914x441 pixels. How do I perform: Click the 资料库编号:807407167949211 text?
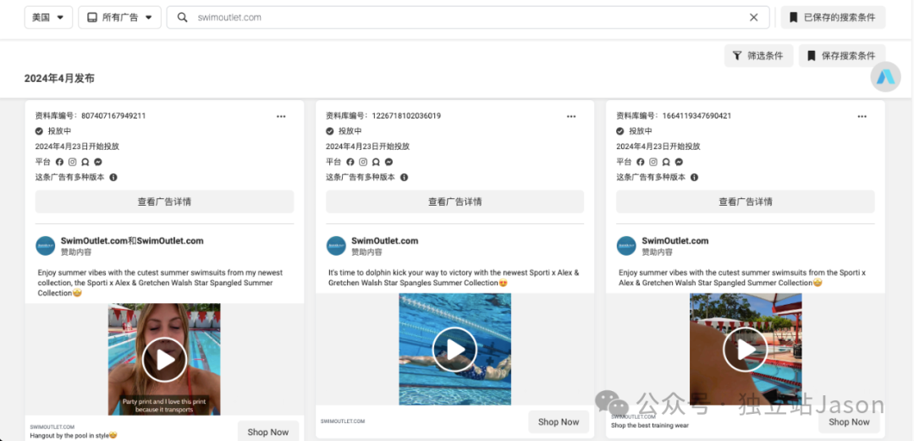tap(91, 116)
